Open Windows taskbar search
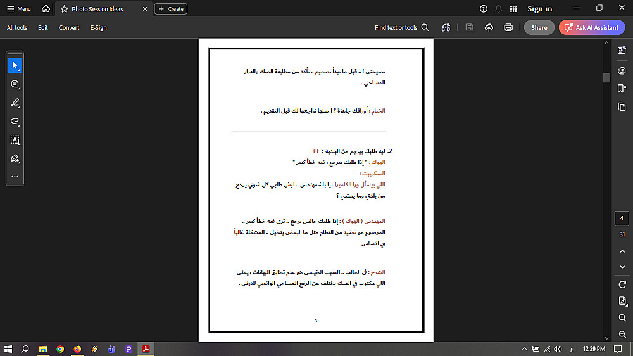This screenshot has height=356, width=633. 25,349
